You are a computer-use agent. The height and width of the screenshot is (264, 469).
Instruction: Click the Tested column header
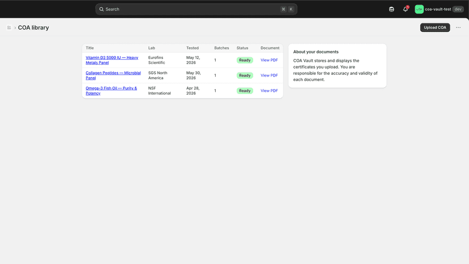tap(193, 48)
